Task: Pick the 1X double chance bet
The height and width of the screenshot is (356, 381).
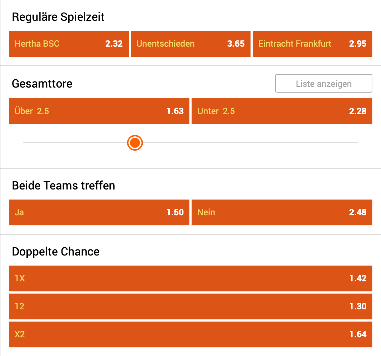Action: 190,278
